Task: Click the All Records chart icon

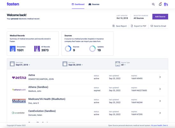Action: pyautogui.click(x=37, y=49)
